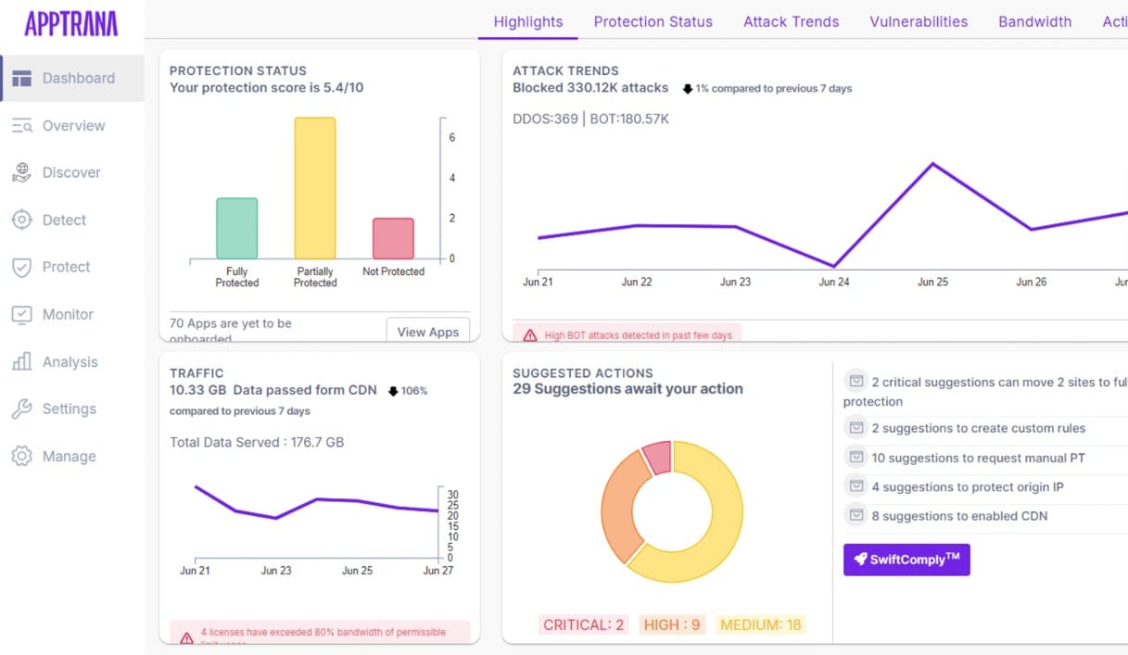Viewport: 1128px width, 655px height.
Task: Select the Detect target icon
Action: pyautogui.click(x=22, y=220)
